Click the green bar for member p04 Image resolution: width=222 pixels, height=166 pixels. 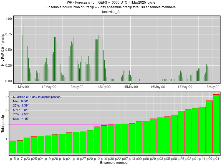(x=216, y=124)
